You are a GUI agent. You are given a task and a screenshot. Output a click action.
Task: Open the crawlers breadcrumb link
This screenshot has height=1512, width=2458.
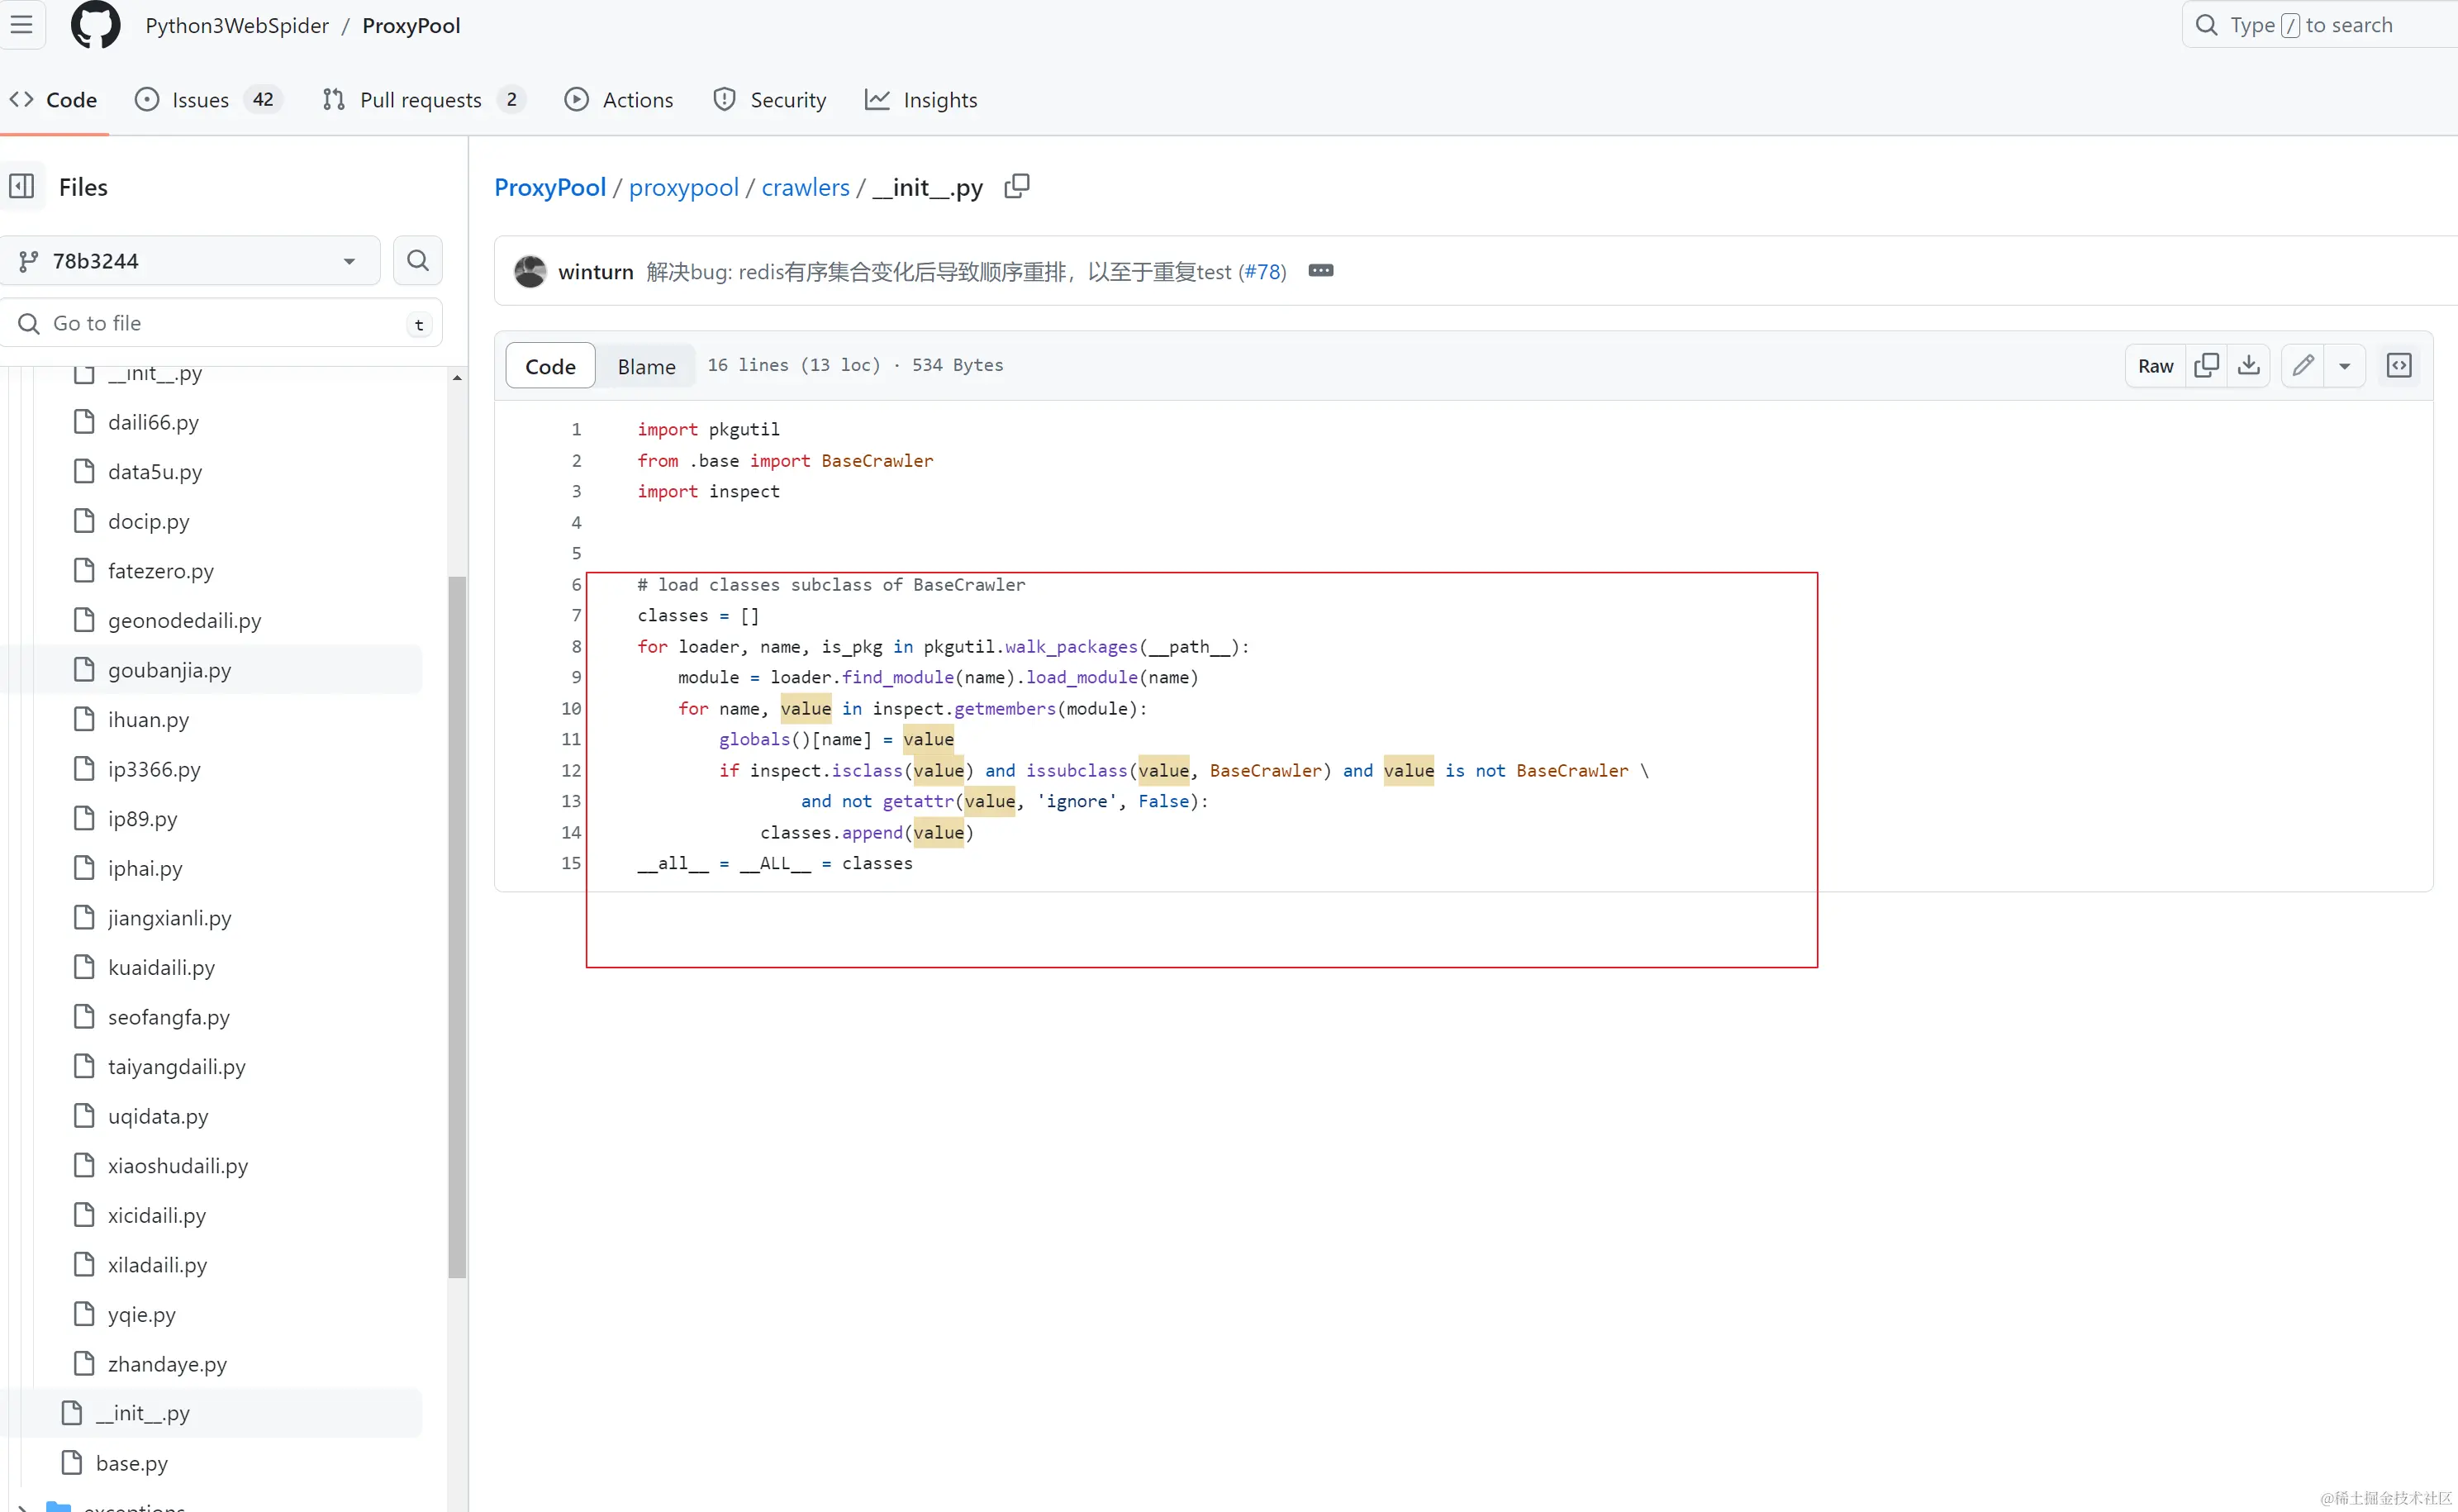805,187
